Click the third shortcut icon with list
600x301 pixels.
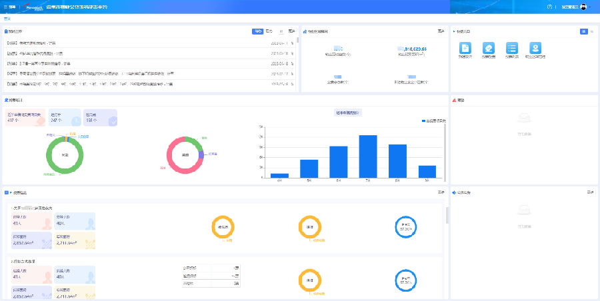512,48
